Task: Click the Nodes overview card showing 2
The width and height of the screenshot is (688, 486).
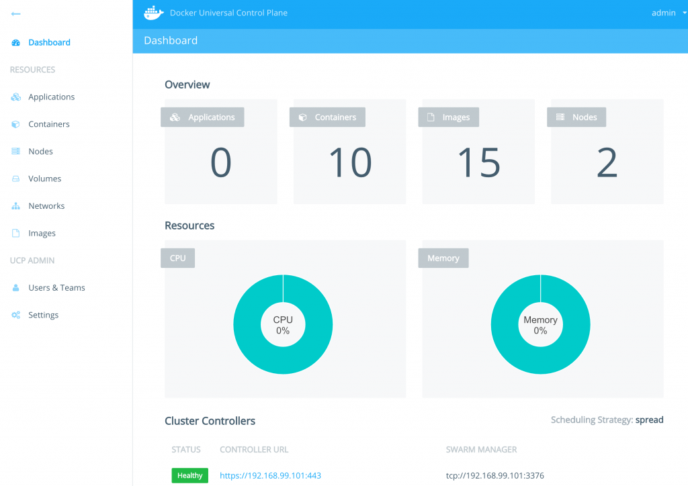Action: coord(607,162)
